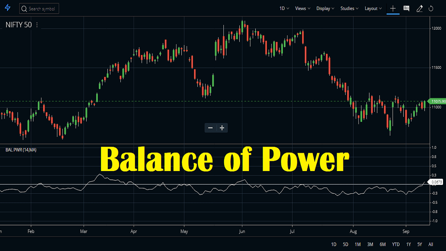This screenshot has height=251, width=446.
Task: Open the chat/comments panel icon
Action: tap(406, 8)
